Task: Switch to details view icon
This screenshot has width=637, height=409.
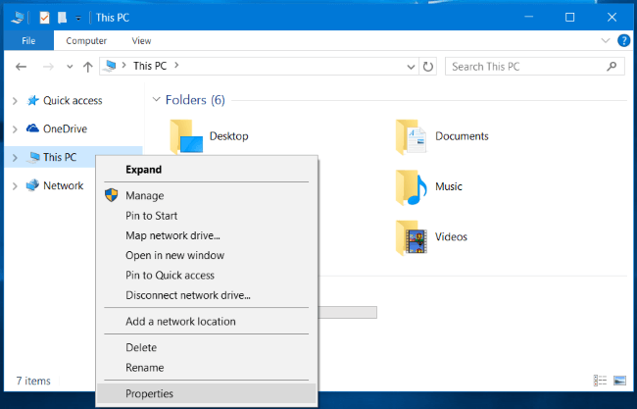Action: pos(600,381)
